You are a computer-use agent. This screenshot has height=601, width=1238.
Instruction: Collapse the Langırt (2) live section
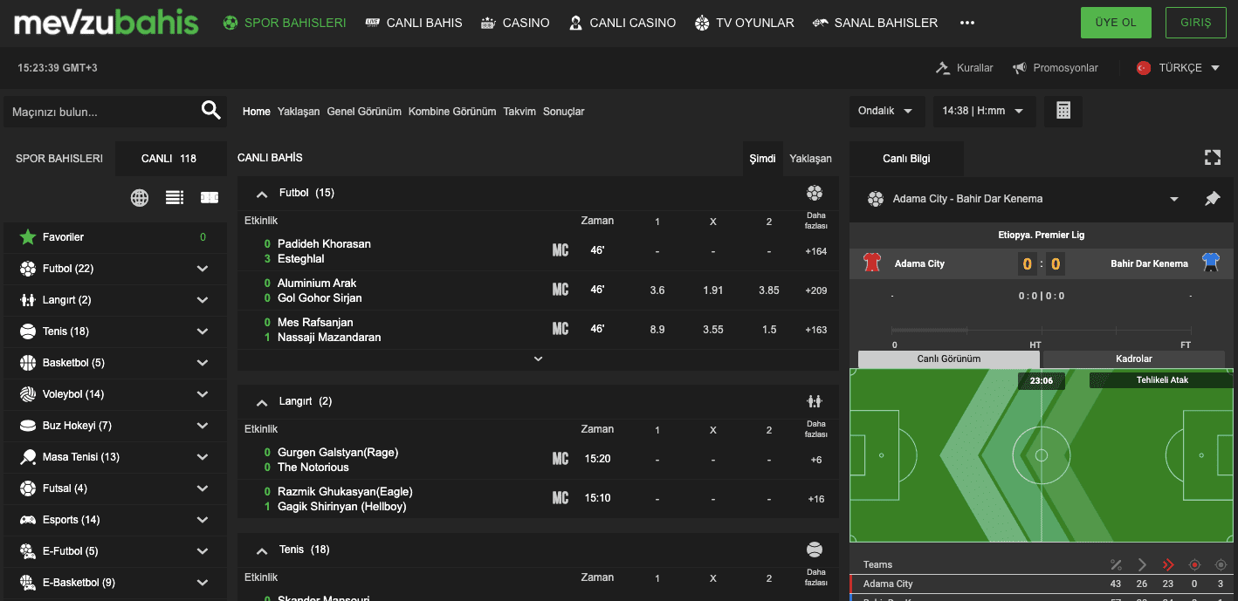point(262,402)
